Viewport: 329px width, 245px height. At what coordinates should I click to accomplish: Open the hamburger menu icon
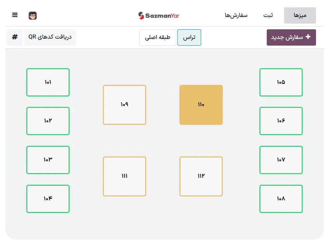click(15, 15)
